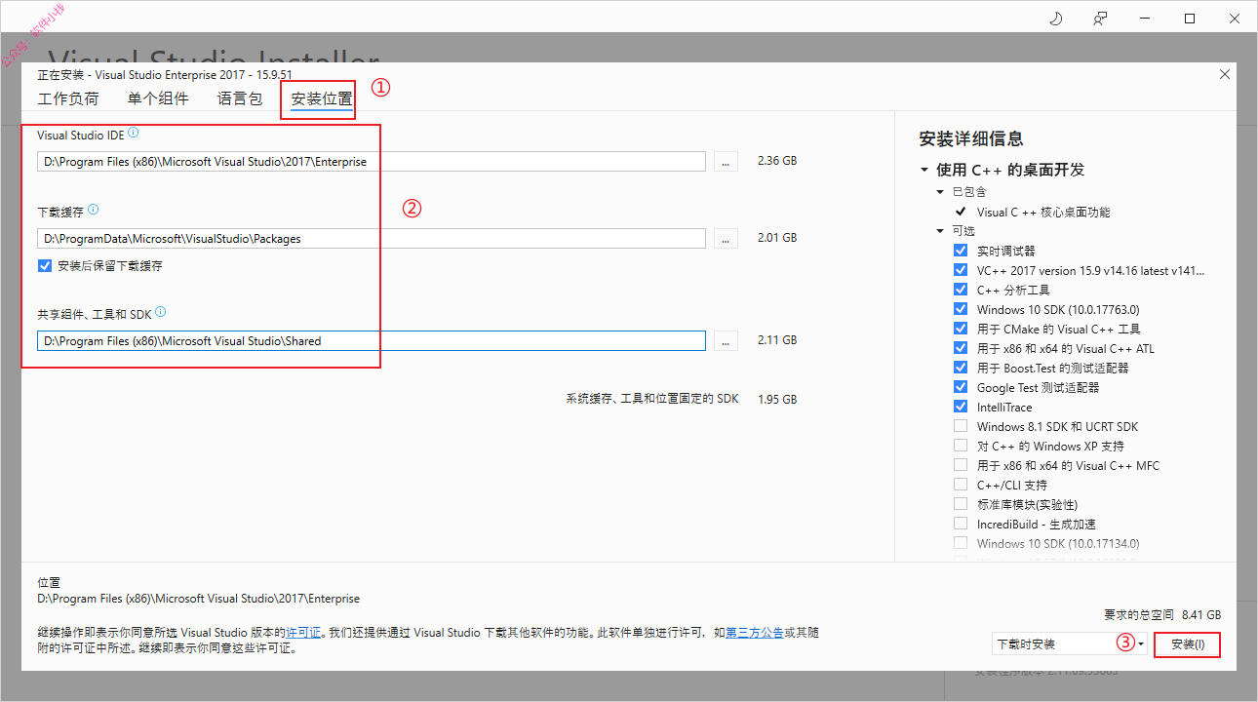Screen dimensions: 1258x702
Task: Enable IncrediBuild - 生成加速
Action: (x=961, y=524)
